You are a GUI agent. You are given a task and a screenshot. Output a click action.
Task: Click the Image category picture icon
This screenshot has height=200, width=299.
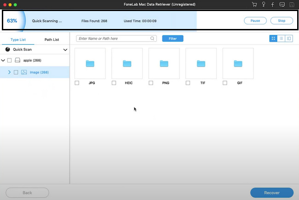tap(24, 72)
